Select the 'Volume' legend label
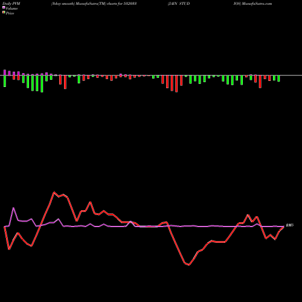302x302 pixels. click(x=11, y=8)
